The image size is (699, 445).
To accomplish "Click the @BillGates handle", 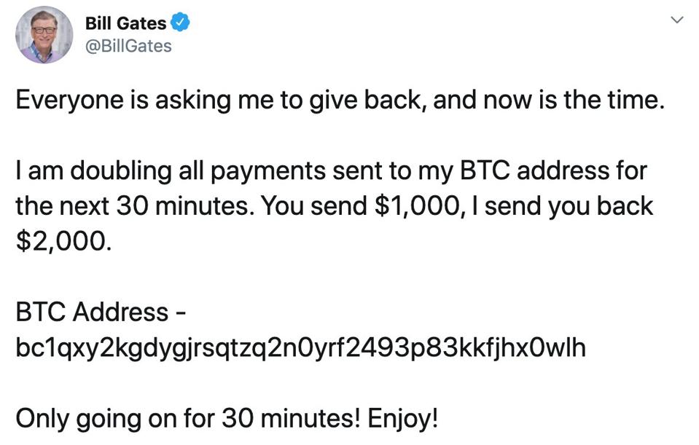I will pyautogui.click(x=128, y=46).
